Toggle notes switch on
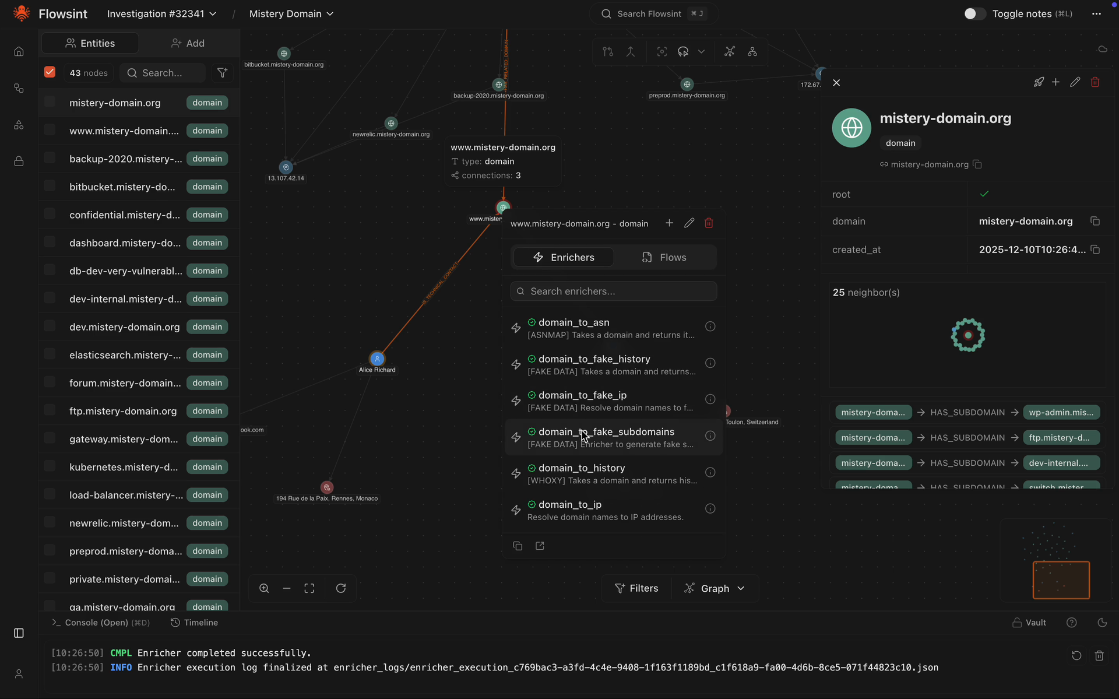 click(x=974, y=13)
